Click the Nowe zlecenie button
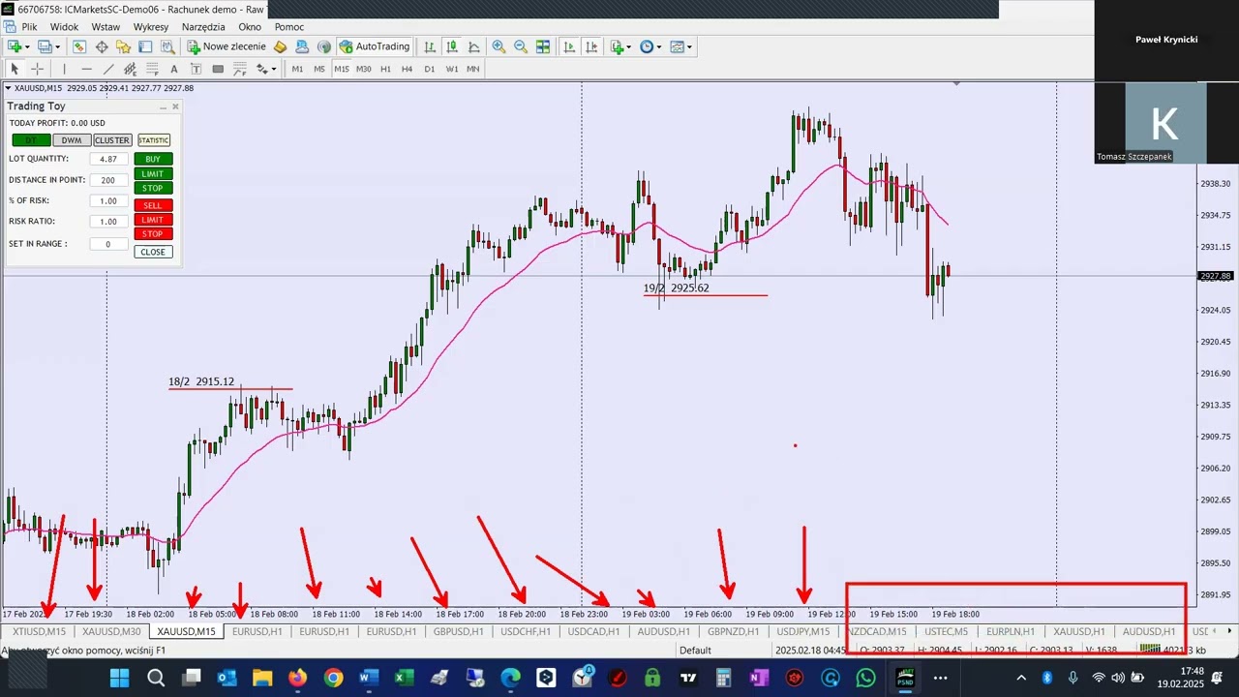The width and height of the screenshot is (1239, 697). 227,46
